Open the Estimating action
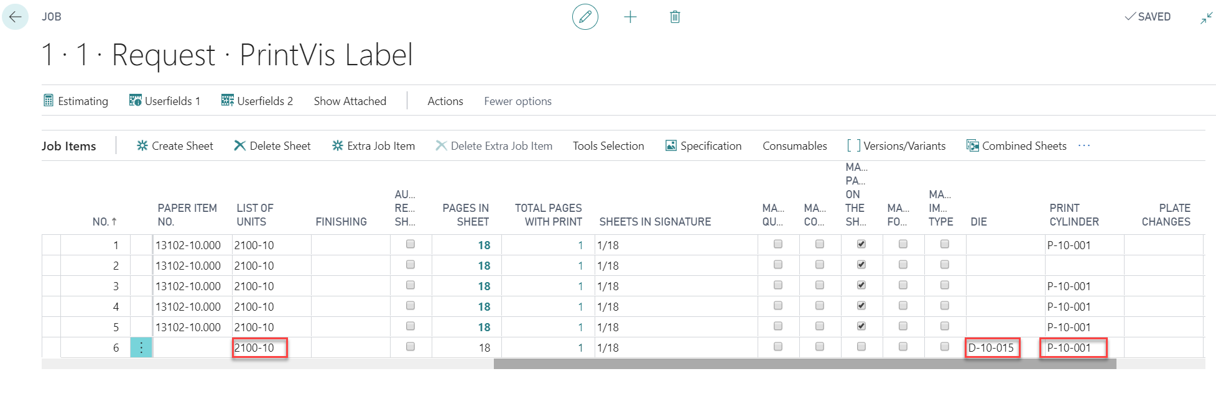The image size is (1216, 407). (x=75, y=101)
